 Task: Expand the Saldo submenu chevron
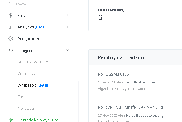click(67, 15)
